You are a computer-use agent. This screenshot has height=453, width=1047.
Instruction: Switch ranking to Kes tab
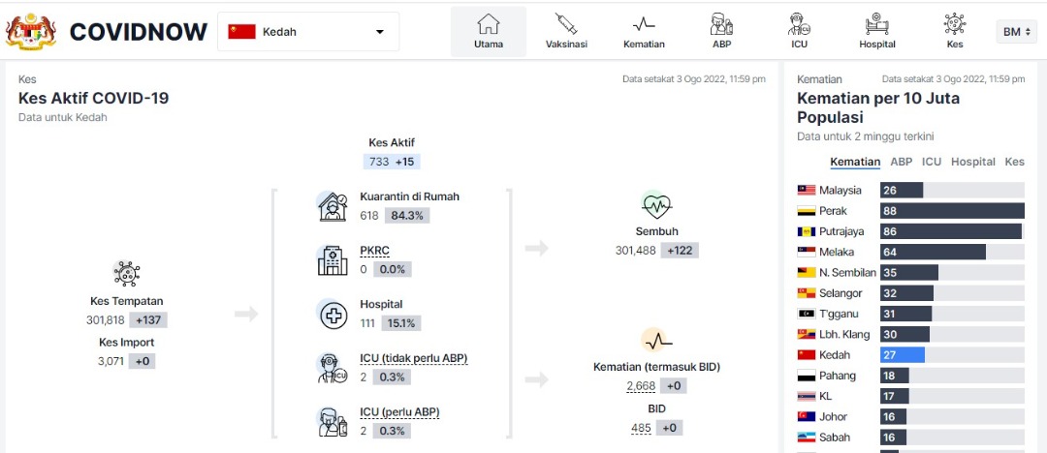1014,162
